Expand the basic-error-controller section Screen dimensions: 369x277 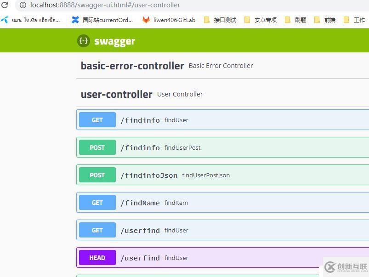pyautogui.click(x=132, y=66)
